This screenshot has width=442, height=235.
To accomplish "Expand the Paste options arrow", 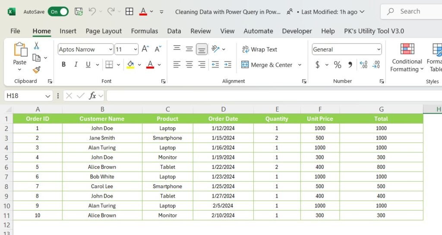I will click(19, 69).
